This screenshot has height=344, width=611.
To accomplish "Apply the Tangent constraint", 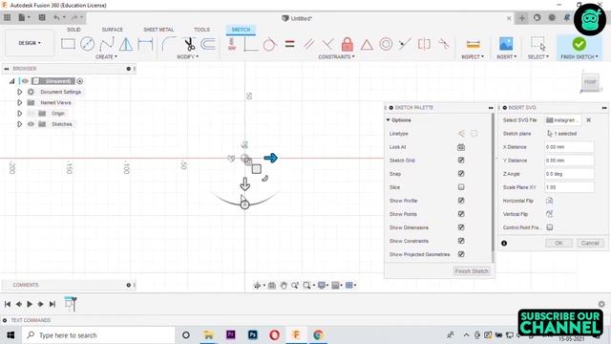I will [x=269, y=44].
